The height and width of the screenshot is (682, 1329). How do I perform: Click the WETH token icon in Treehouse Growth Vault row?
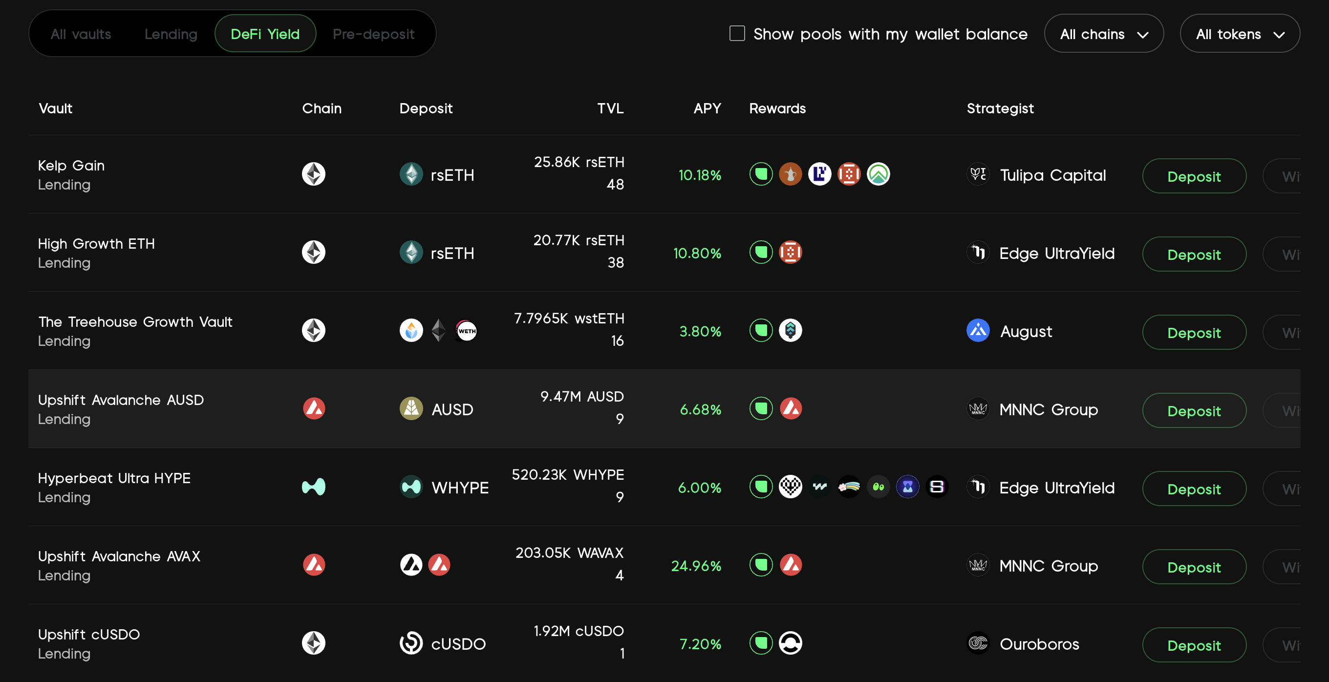click(x=467, y=331)
